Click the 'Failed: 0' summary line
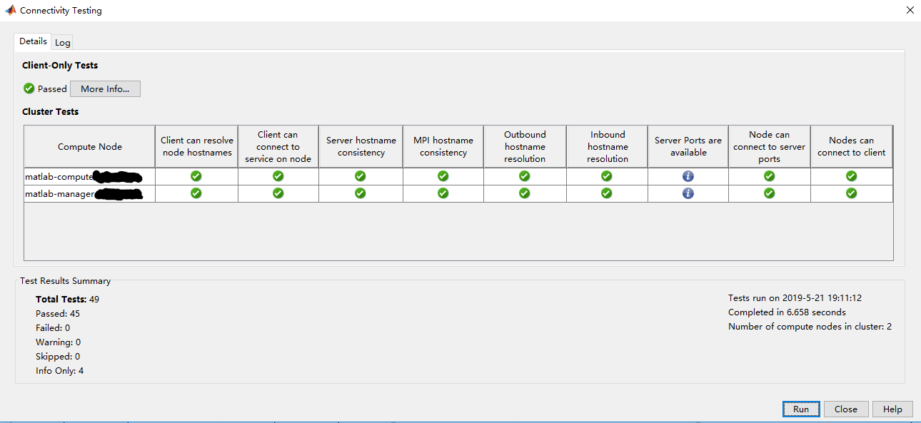The image size is (921, 423). 53,328
